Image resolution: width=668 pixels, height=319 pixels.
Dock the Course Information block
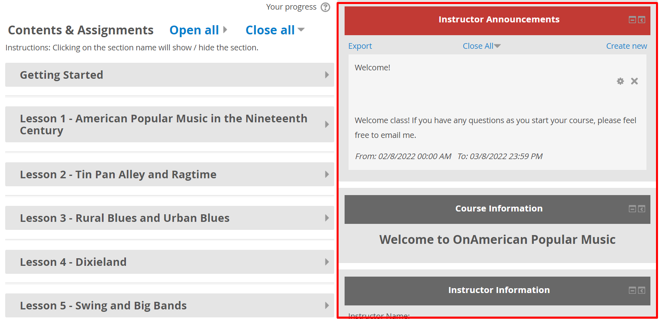[641, 209]
